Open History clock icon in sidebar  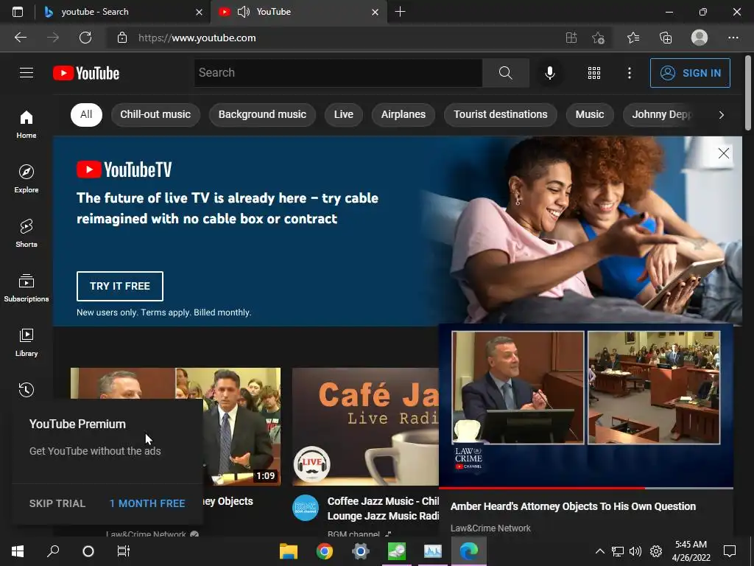[27, 389]
